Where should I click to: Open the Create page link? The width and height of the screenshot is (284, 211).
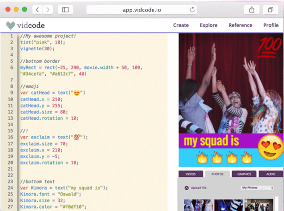[x=181, y=25]
